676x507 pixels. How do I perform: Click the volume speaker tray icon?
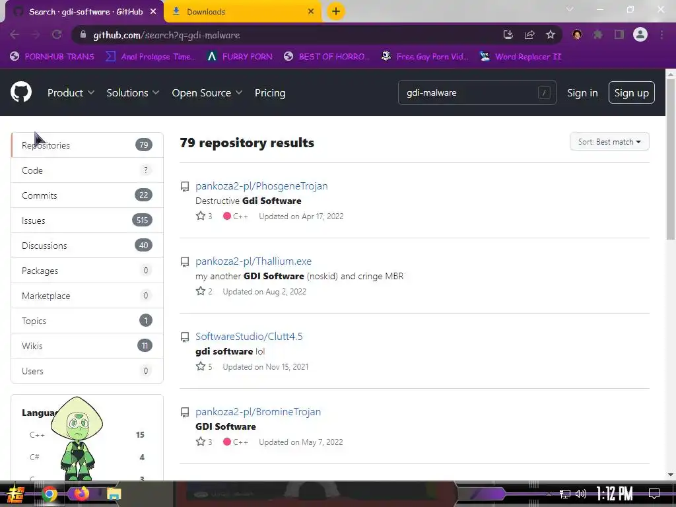[581, 494]
